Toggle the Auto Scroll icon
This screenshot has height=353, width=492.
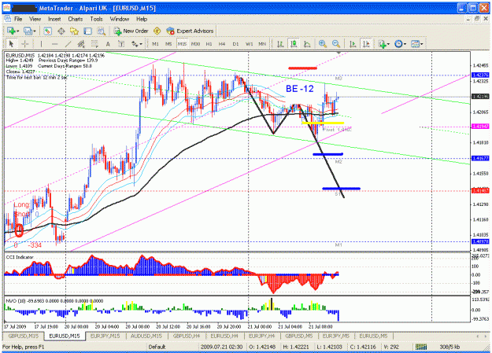tap(353, 44)
